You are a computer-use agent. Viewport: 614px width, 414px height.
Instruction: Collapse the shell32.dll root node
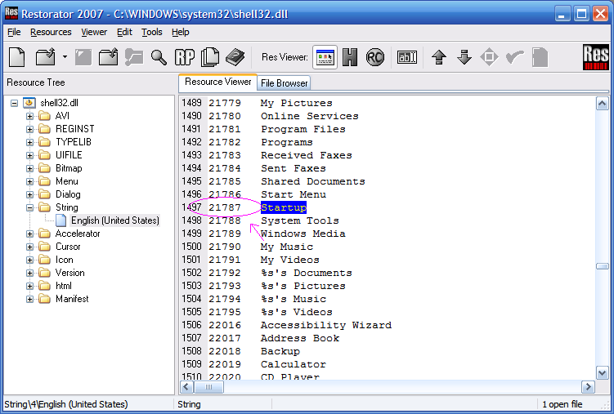coord(14,103)
